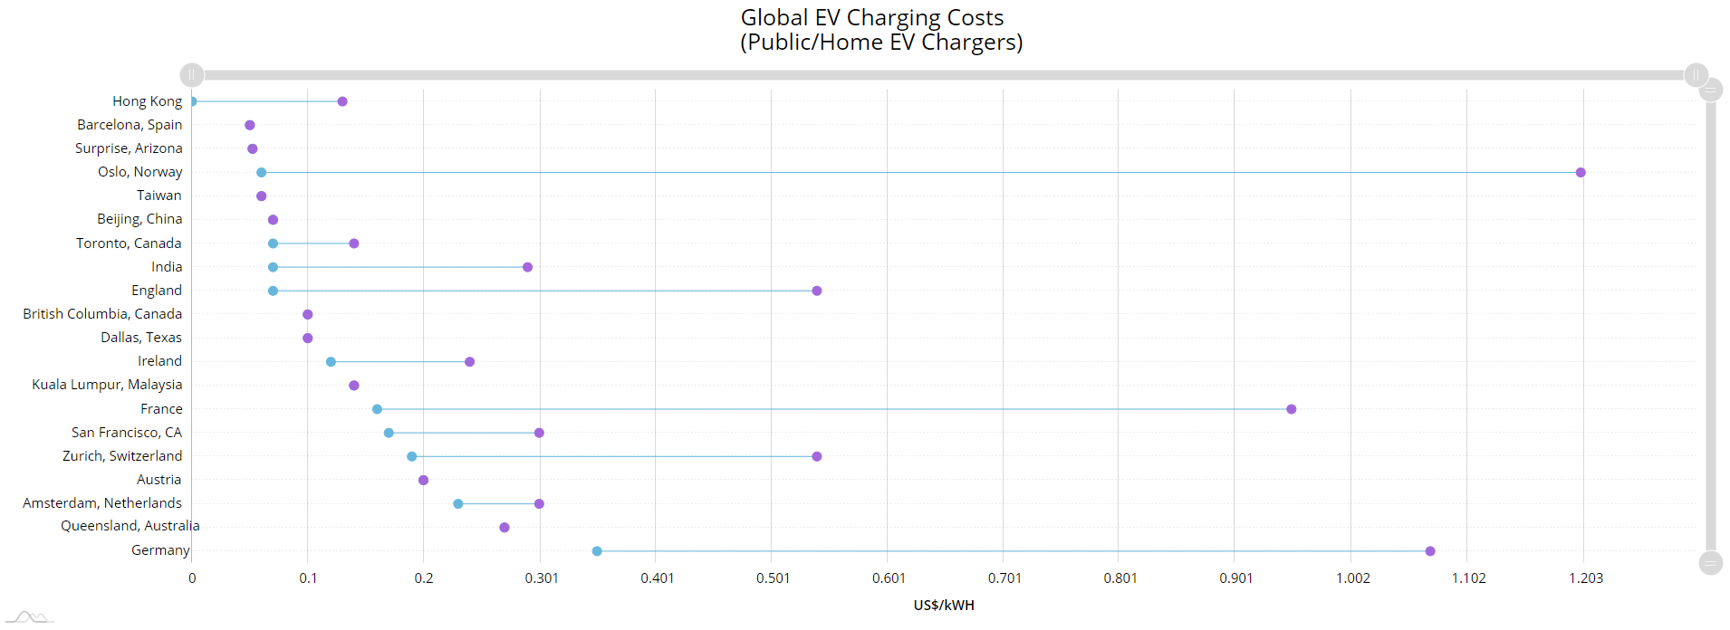Click the 'Ireland' axis label
The height and width of the screenshot is (630, 1730).
(x=159, y=361)
